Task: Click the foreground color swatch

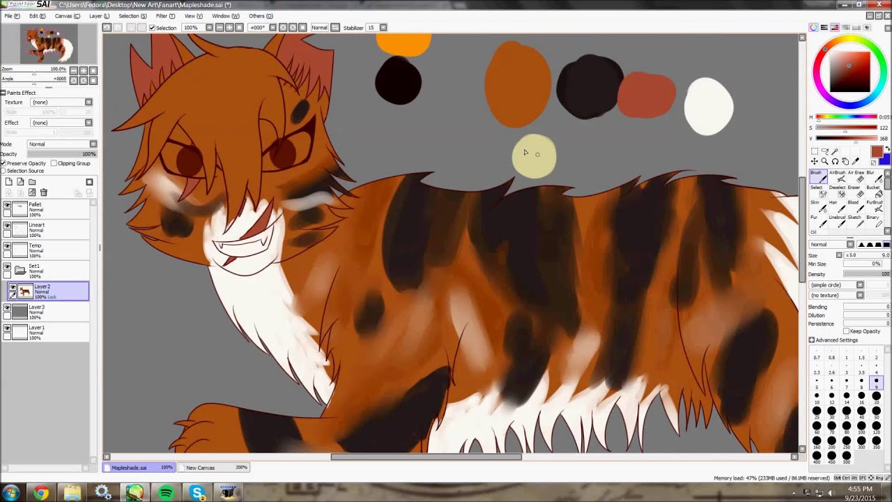Action: [876, 152]
